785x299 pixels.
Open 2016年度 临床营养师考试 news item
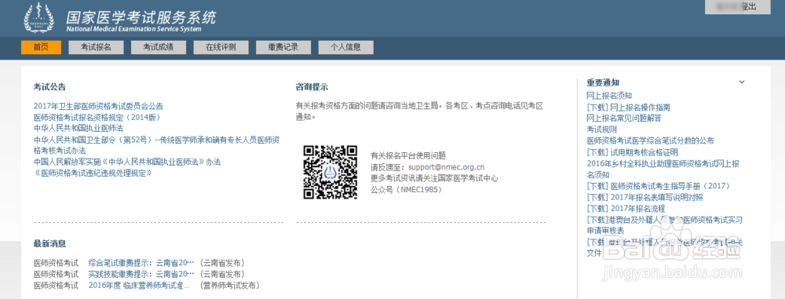(x=139, y=286)
